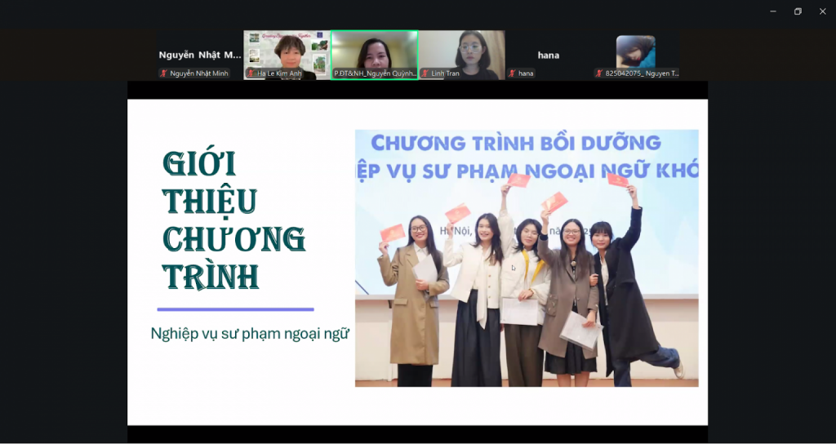836x444 pixels.
Task: Restore down the meeting window
Action: 798,11
